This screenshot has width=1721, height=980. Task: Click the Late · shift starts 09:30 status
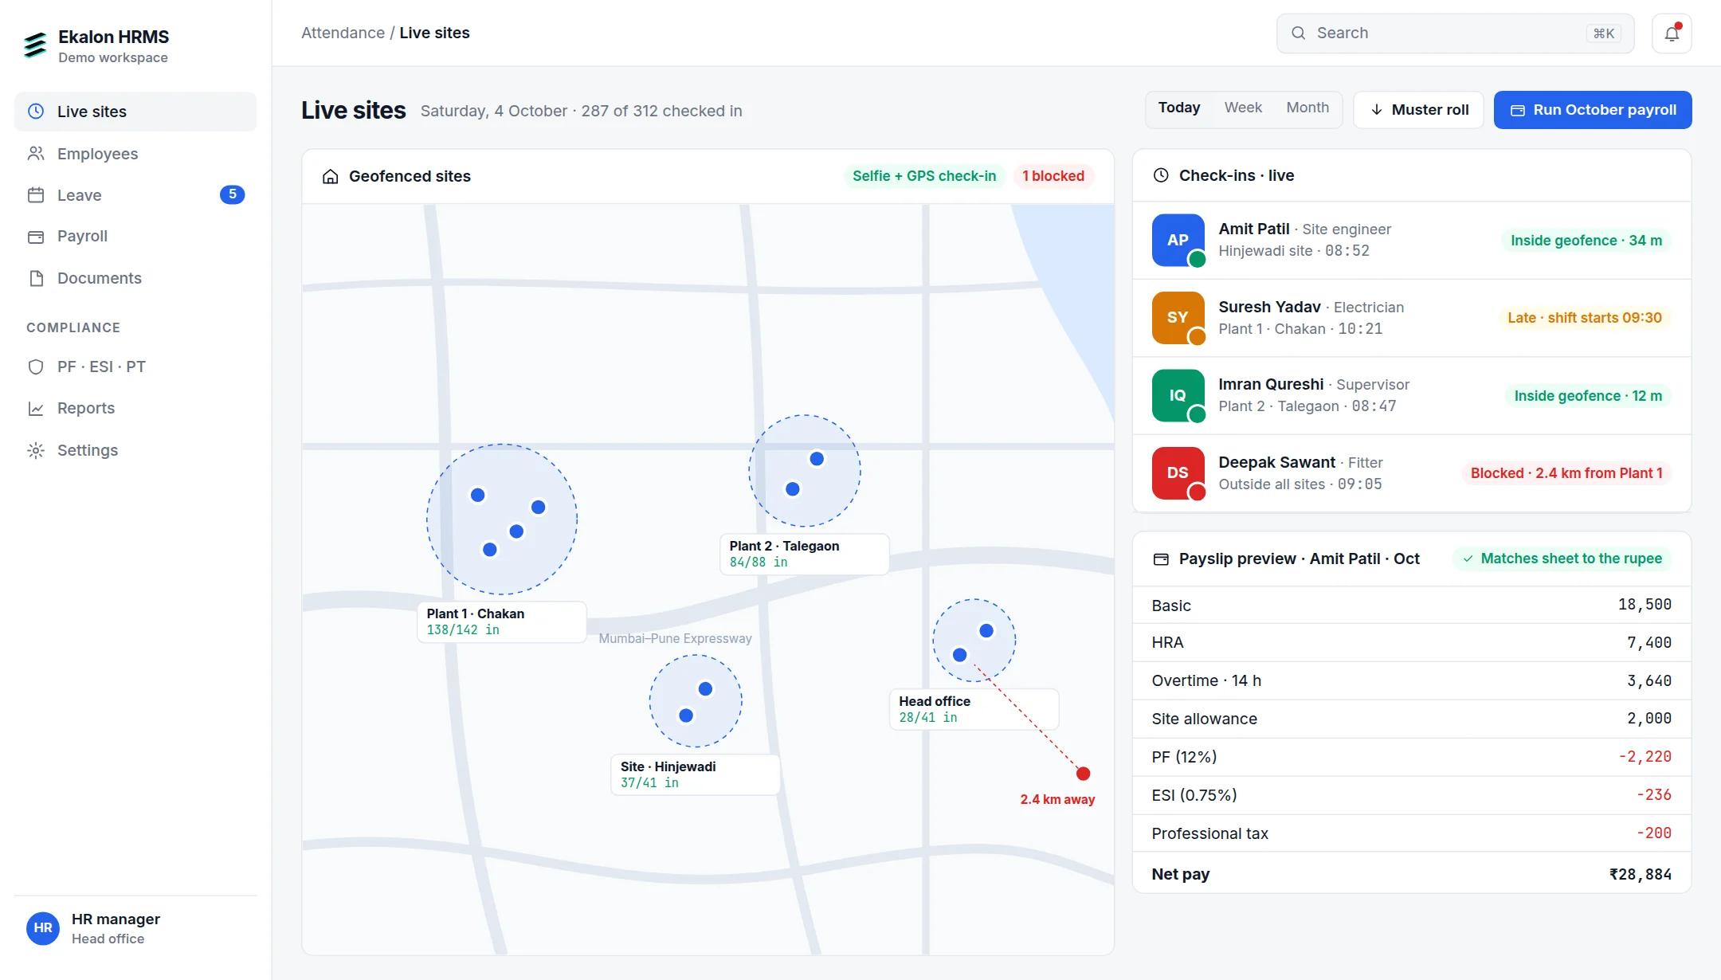(1585, 318)
